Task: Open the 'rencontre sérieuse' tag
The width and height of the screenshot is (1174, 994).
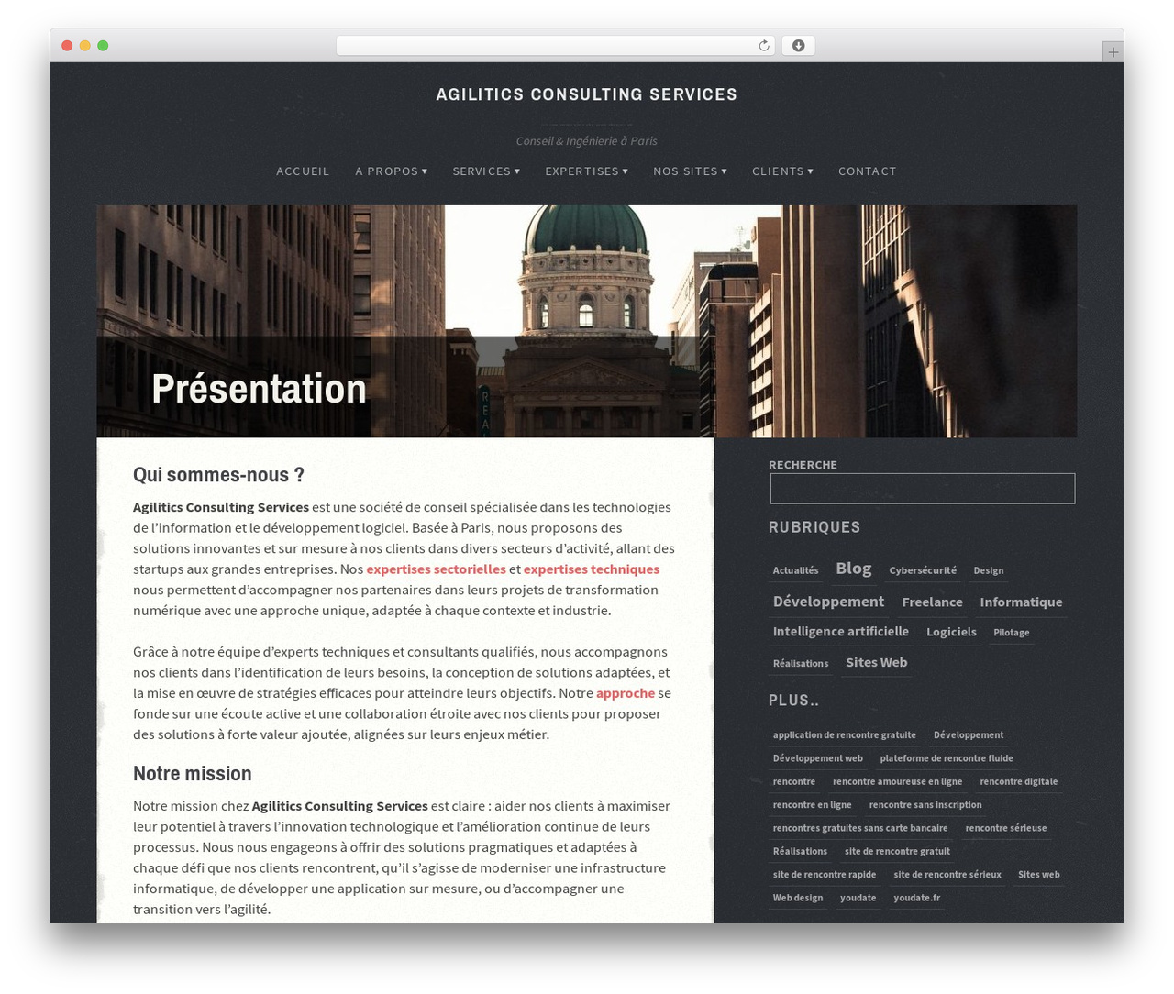Action: 1006,828
